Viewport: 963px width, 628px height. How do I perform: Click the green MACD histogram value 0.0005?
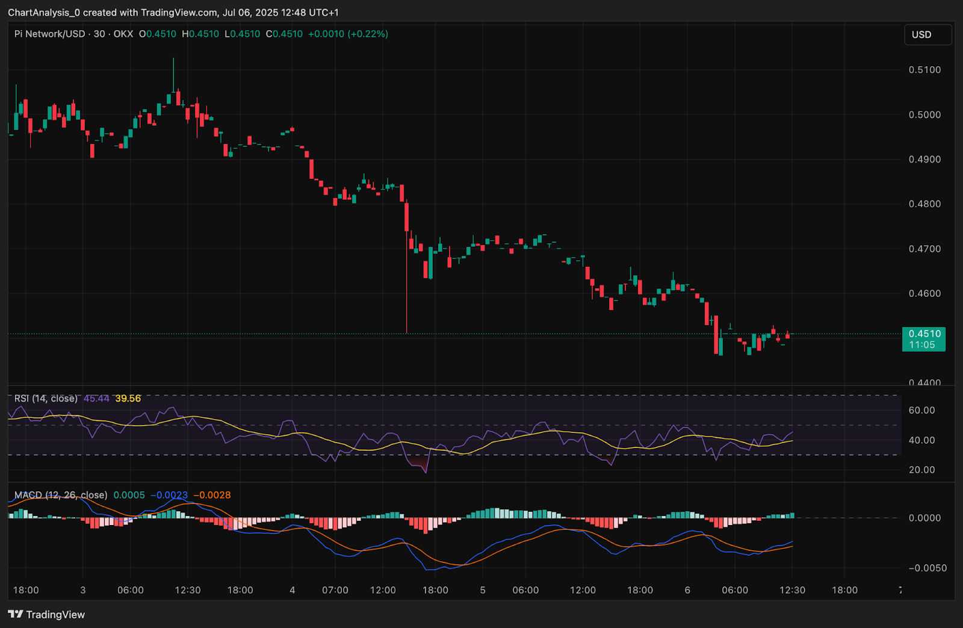tap(129, 495)
